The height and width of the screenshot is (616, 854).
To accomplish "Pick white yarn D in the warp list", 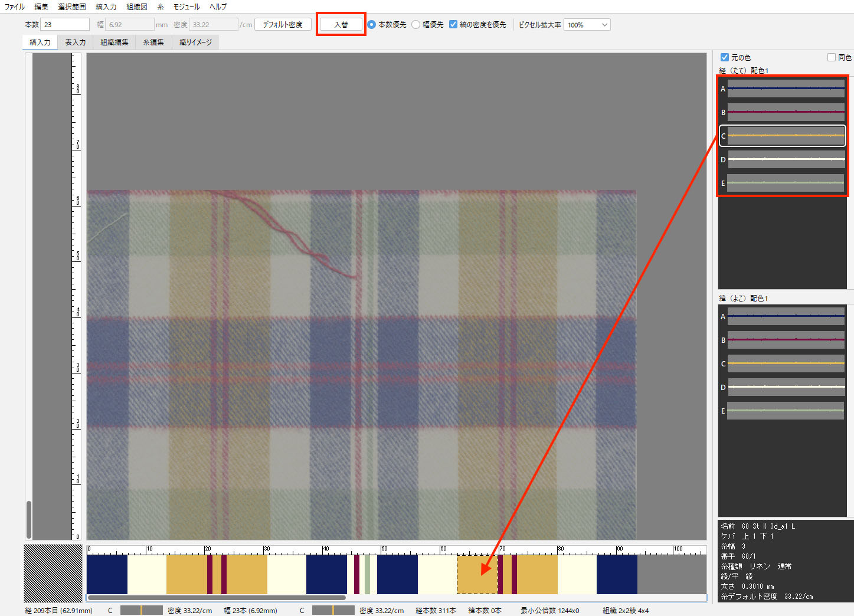I will [785, 159].
